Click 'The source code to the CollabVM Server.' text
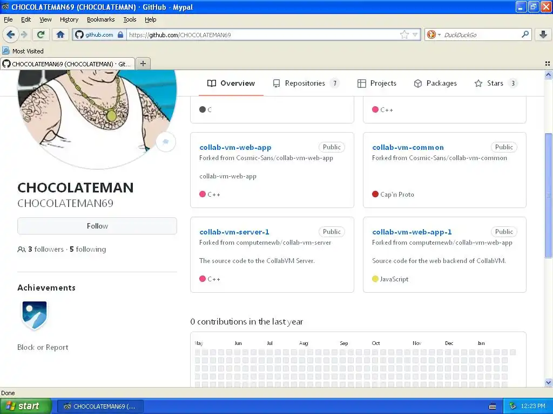This screenshot has width=553, height=414. [257, 260]
